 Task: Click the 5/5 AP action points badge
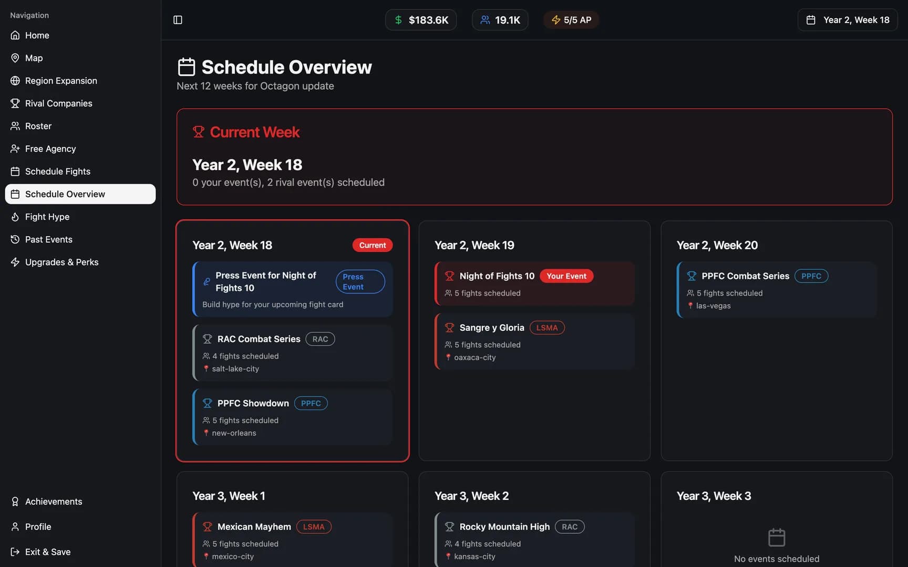pyautogui.click(x=571, y=20)
